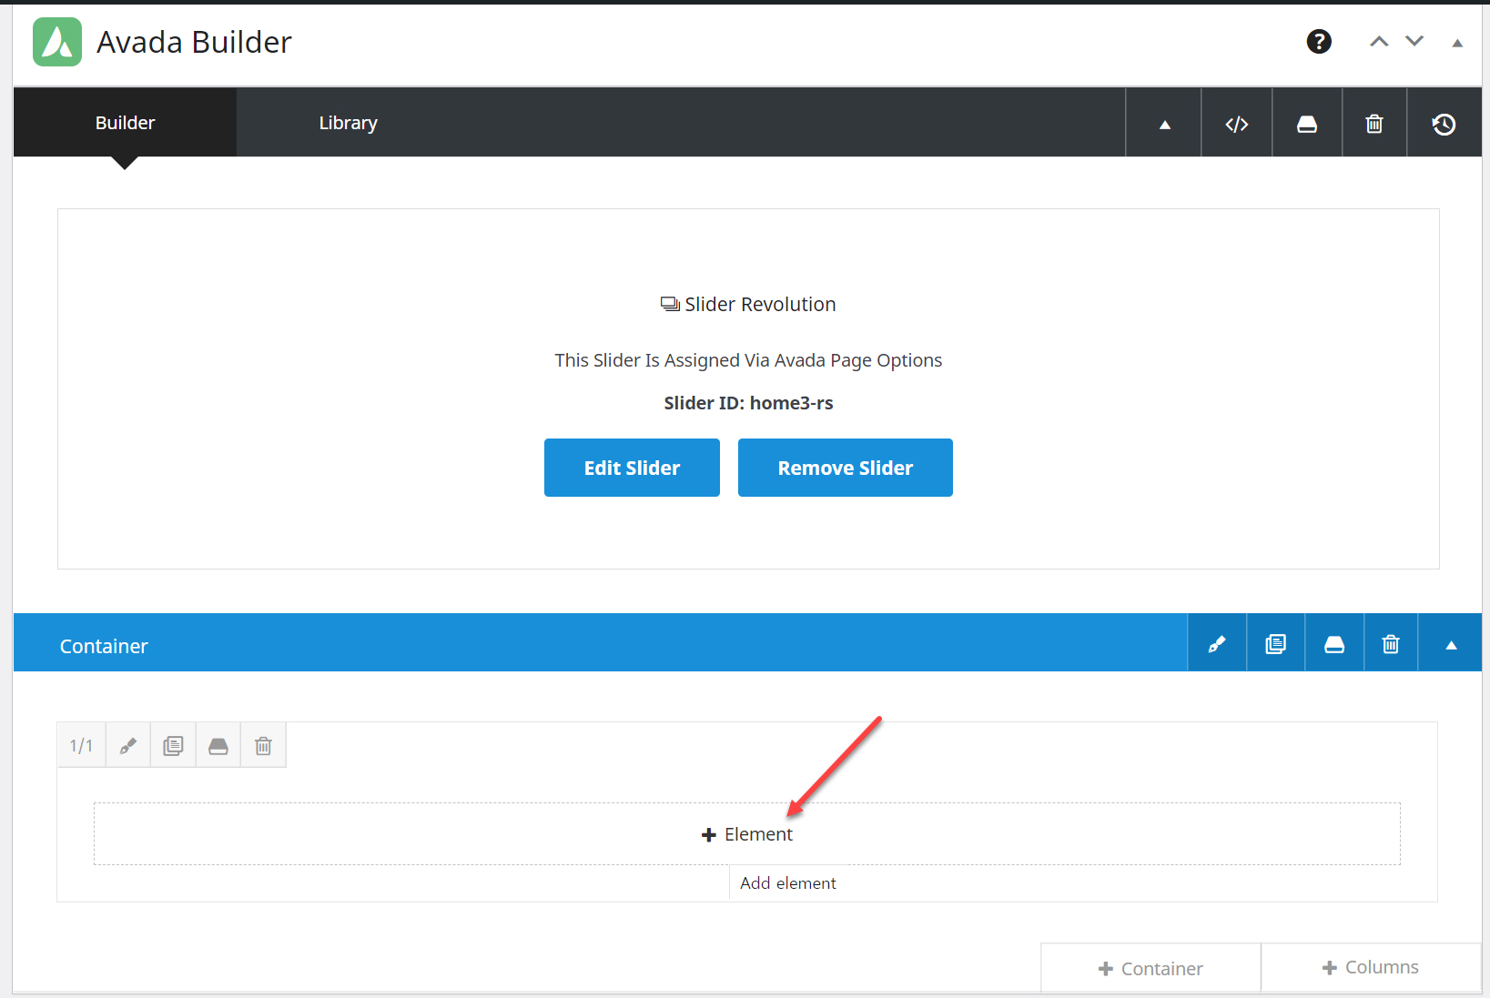
Task: Click the slider assigned via page options text
Action: (748, 360)
